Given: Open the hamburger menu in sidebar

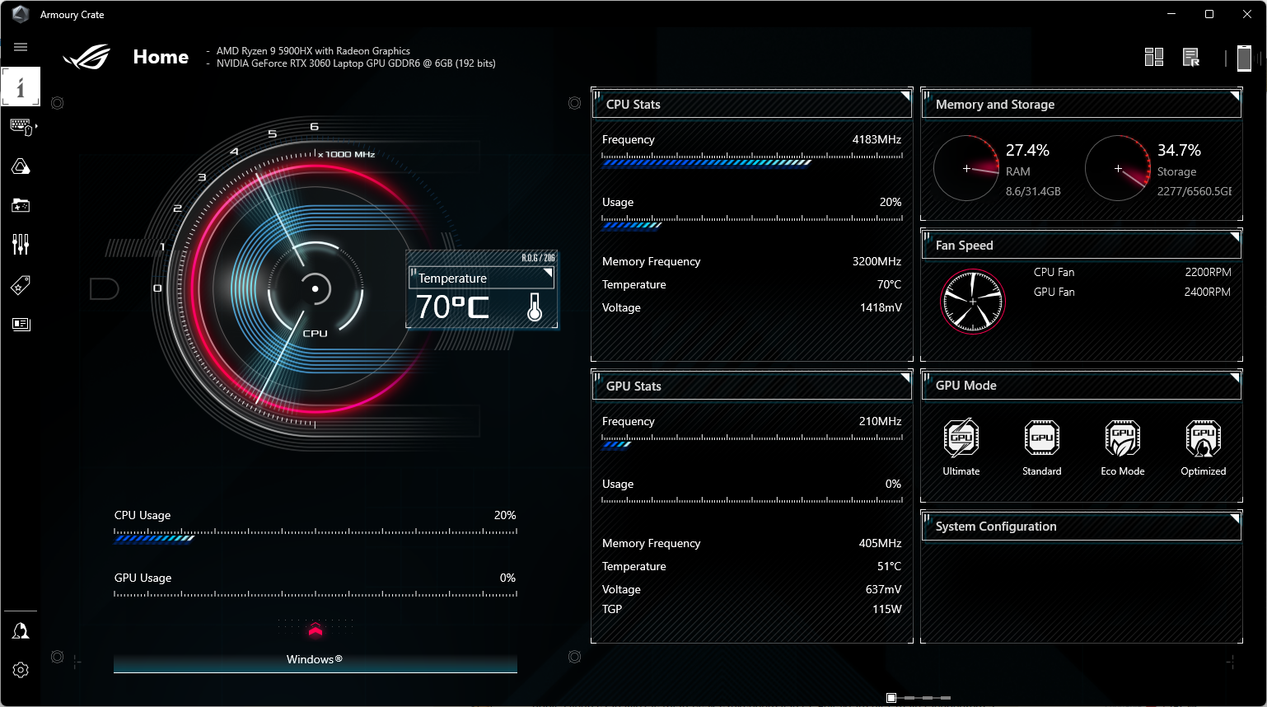Looking at the screenshot, I should [x=21, y=47].
